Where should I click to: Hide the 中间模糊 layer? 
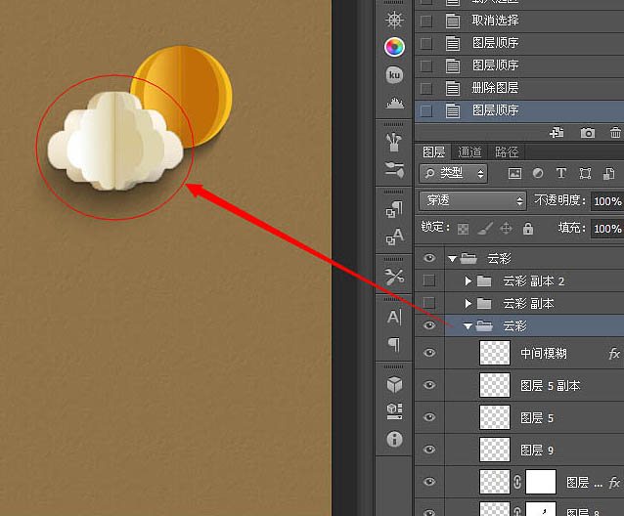click(429, 353)
